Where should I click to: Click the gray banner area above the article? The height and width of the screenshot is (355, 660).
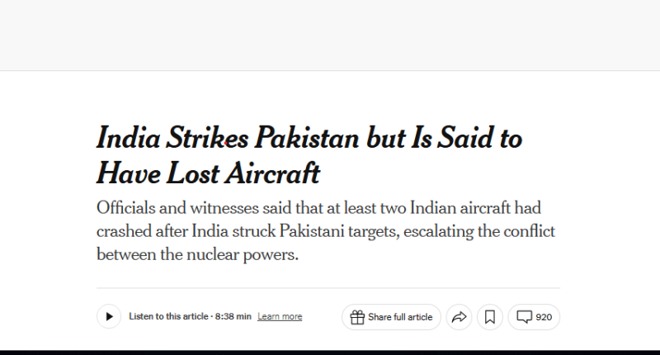click(330, 35)
